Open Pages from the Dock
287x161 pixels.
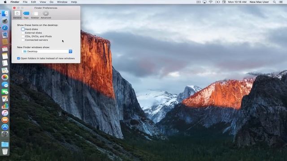coord(5,99)
